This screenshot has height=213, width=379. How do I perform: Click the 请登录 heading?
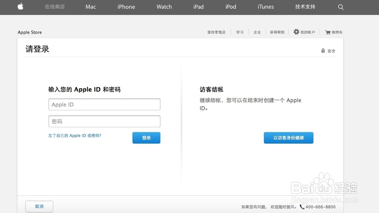point(37,49)
